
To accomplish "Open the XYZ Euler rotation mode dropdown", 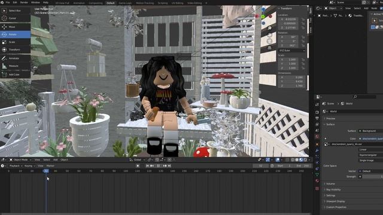I will (291, 50).
